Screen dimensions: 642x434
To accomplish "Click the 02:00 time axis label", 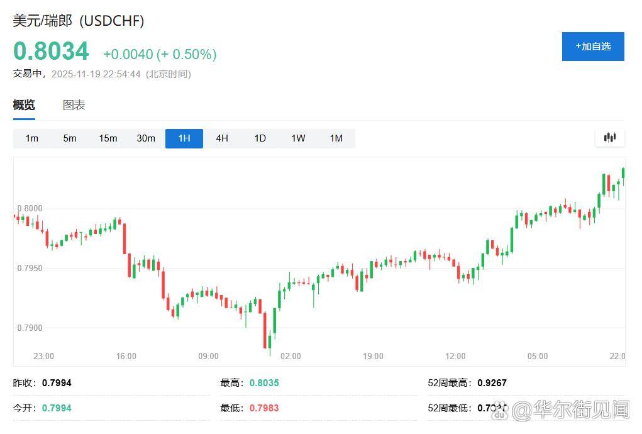I will [x=291, y=356].
